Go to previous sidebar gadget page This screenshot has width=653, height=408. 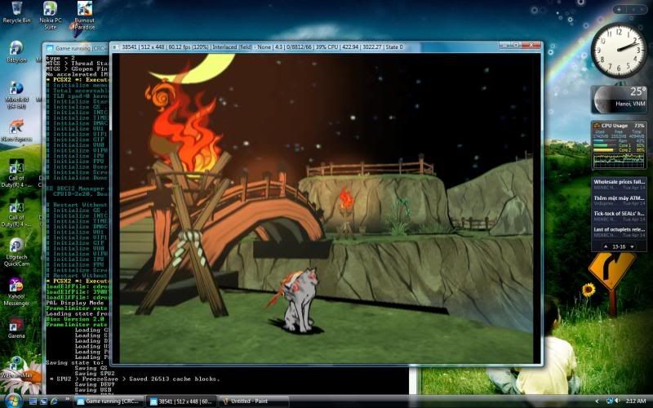pos(632,10)
